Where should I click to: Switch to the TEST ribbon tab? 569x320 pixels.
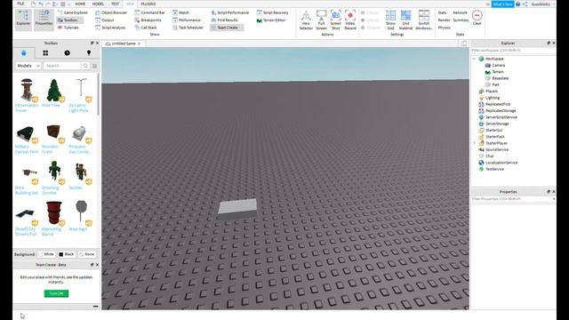point(115,4)
